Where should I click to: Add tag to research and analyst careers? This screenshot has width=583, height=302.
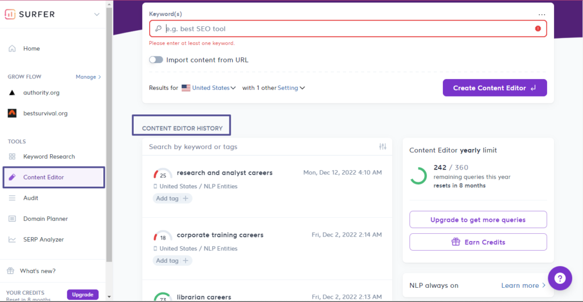(172, 198)
